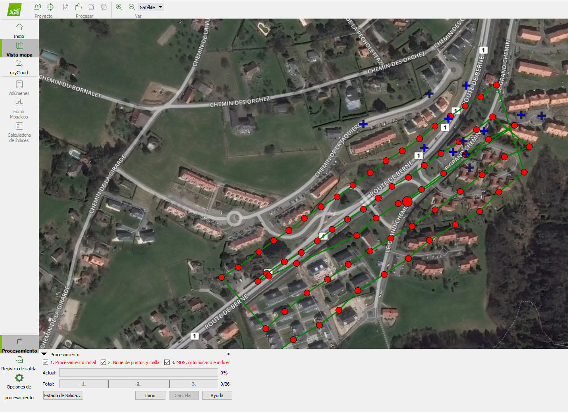The height and width of the screenshot is (412, 568).
Task: Uncheck 2. Nube de puntos y malla
Action: point(104,362)
